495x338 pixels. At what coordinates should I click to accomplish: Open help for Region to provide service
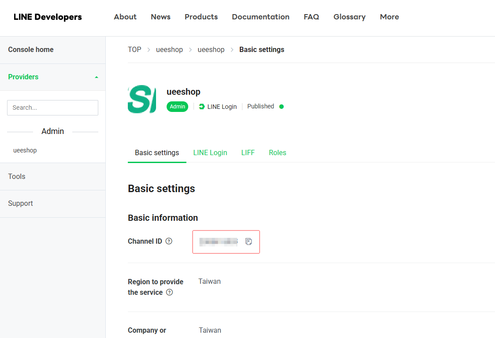pyautogui.click(x=169, y=293)
